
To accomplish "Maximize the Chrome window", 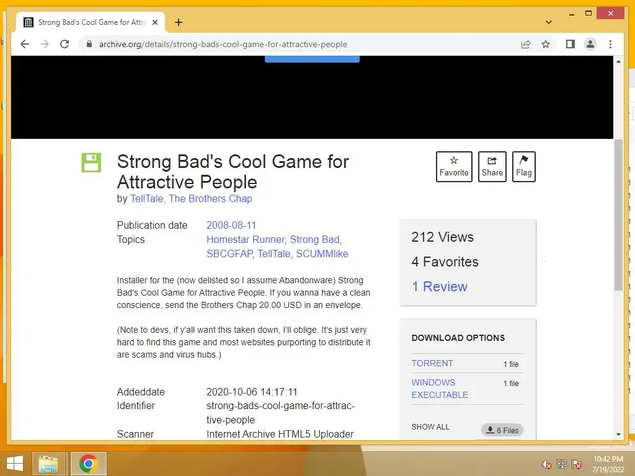I will 588,14.
